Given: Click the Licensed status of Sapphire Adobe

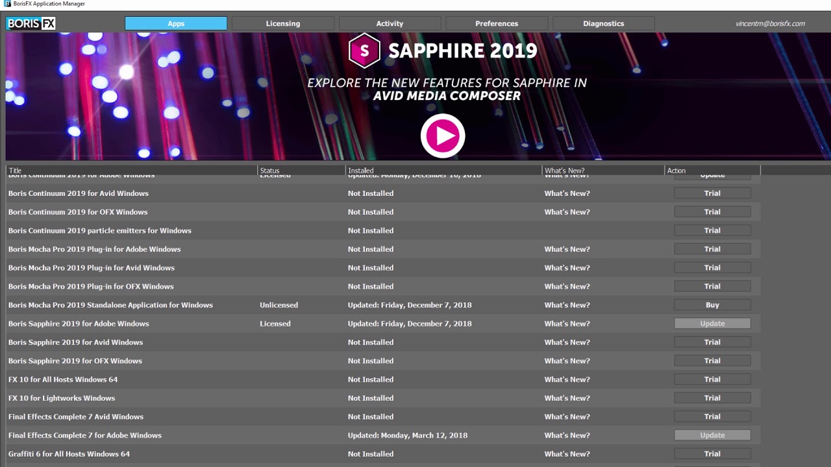Looking at the screenshot, I should [x=275, y=324].
